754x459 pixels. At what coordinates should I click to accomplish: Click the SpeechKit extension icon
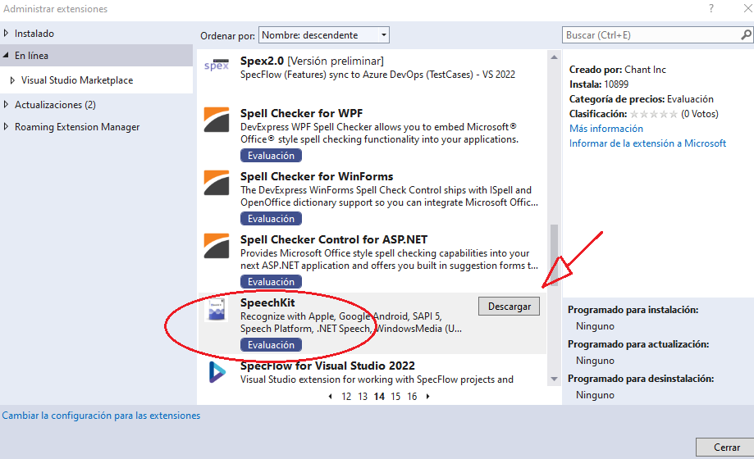tap(217, 310)
